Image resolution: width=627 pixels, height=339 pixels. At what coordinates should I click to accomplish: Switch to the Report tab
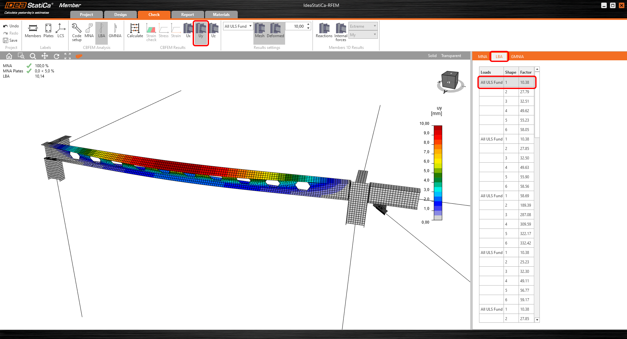click(x=187, y=15)
